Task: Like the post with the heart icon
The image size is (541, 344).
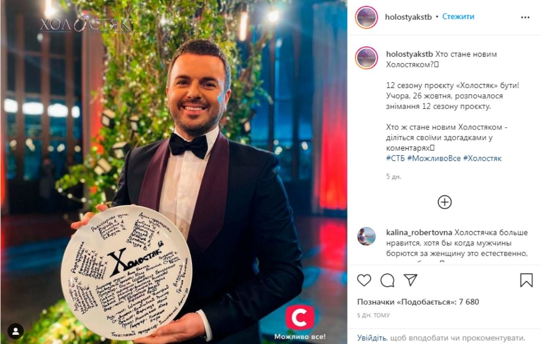Action: click(x=364, y=280)
